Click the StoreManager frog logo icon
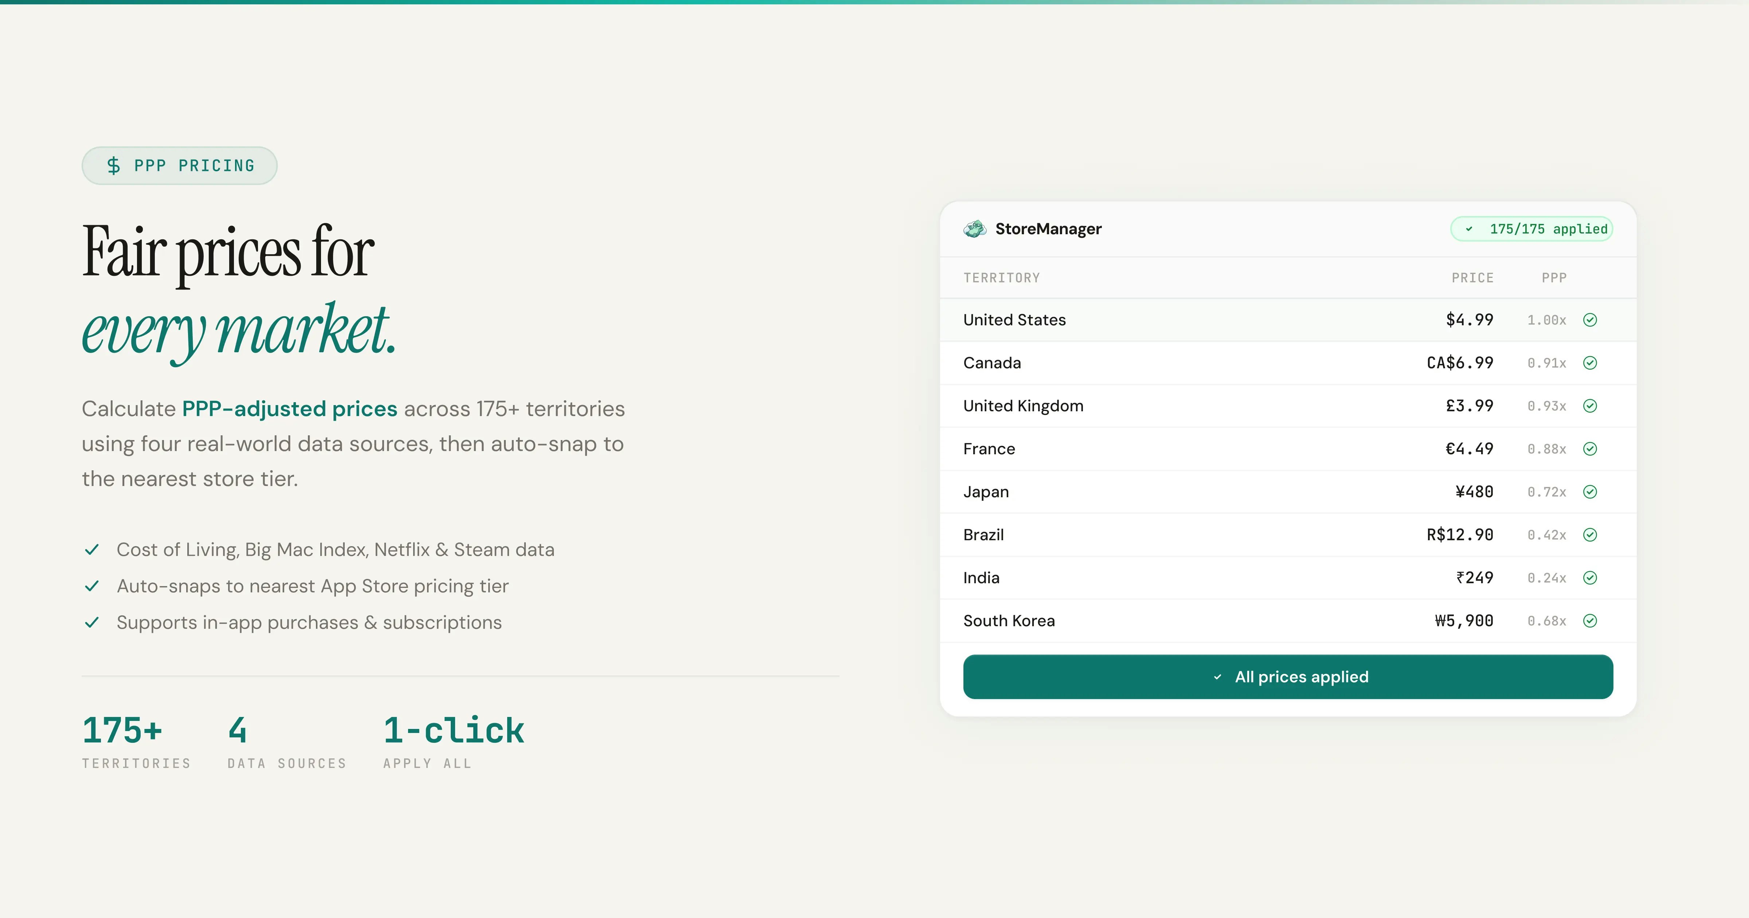This screenshot has width=1749, height=918. (x=976, y=229)
